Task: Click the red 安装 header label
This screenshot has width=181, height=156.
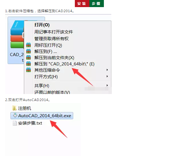Action: 82,3
